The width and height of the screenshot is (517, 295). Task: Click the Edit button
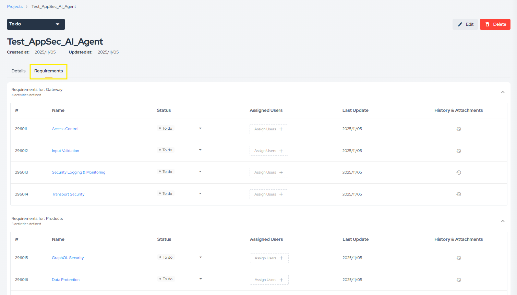tap(465, 24)
